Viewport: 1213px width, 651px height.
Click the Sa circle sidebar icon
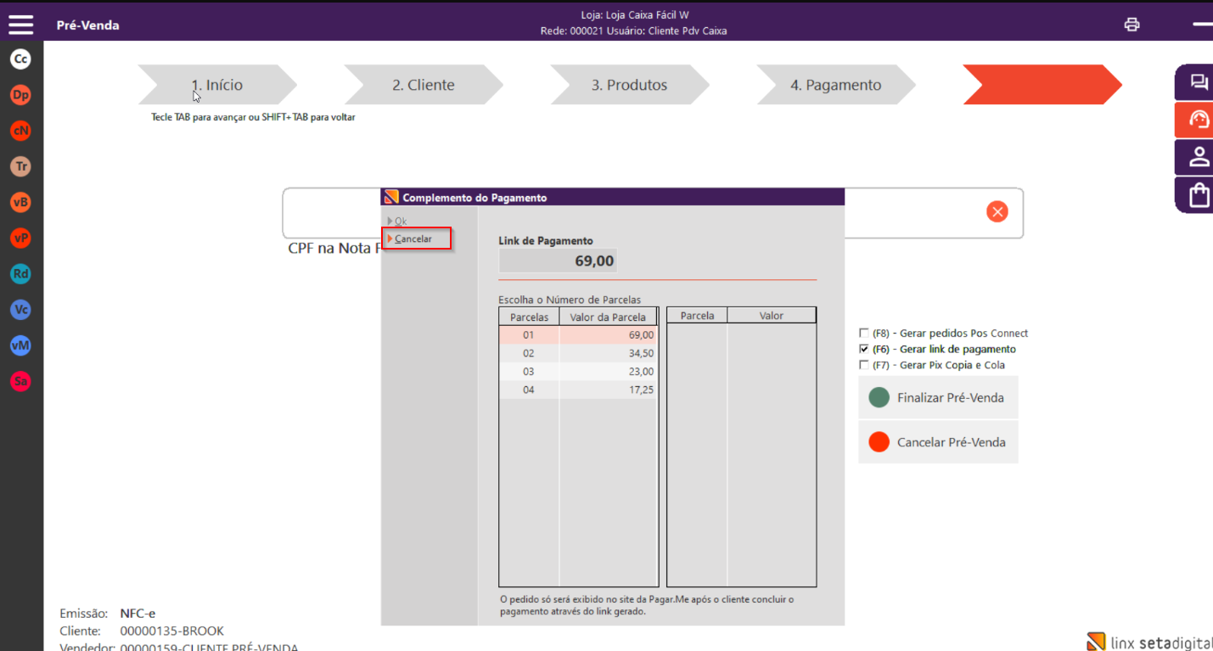pyautogui.click(x=20, y=381)
